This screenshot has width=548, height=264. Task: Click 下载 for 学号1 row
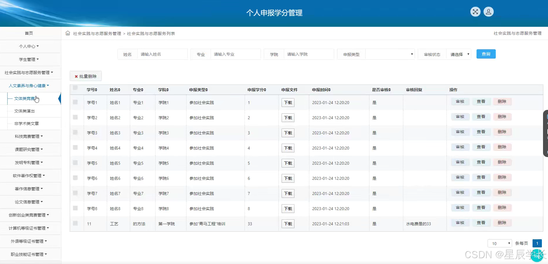click(288, 103)
